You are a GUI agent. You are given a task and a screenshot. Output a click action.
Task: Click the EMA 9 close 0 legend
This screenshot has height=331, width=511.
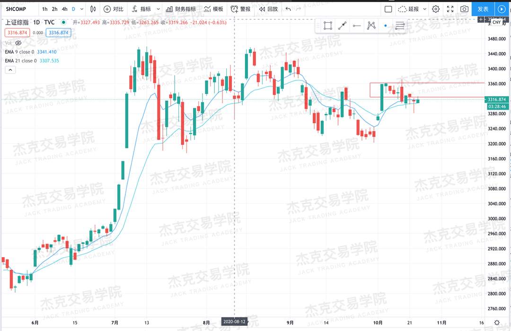point(19,52)
